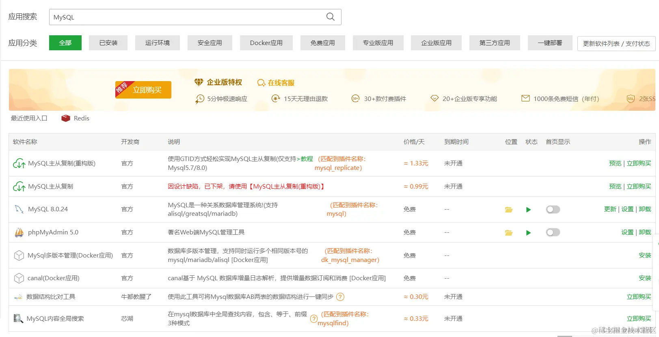Preview the deprecated MySQL主从复制 plugin

(615, 186)
